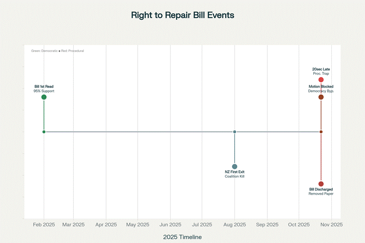Click the Democracy Byp. annotation text
This screenshot has height=243, width=365.
point(321,91)
